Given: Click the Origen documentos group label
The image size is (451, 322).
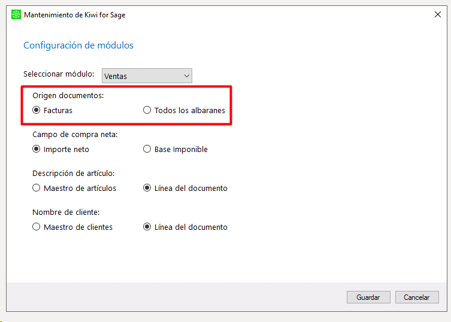Looking at the screenshot, I should click(68, 95).
